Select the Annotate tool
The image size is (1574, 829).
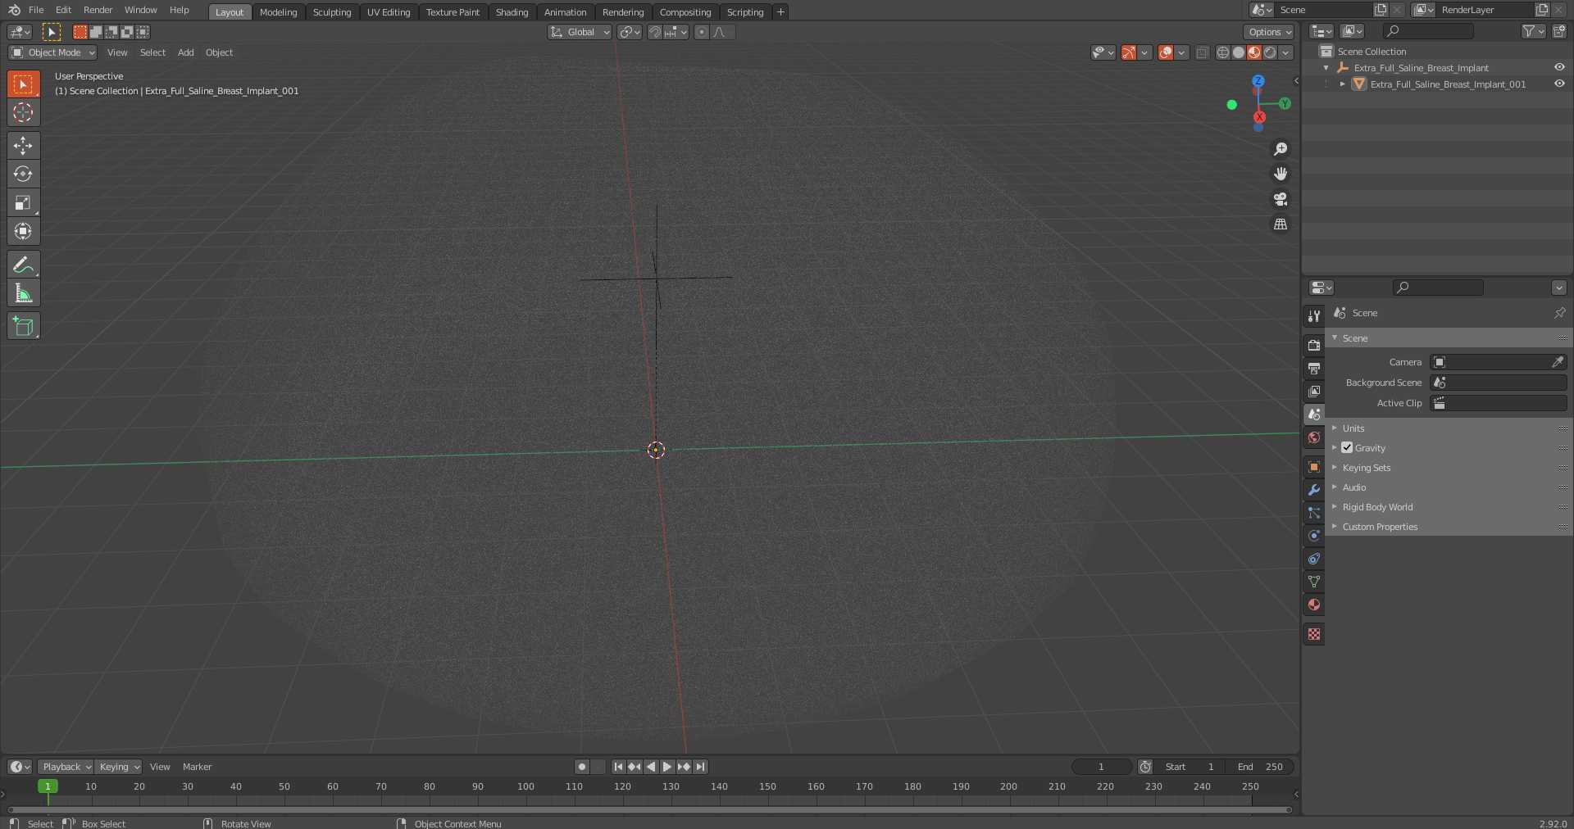pyautogui.click(x=23, y=265)
